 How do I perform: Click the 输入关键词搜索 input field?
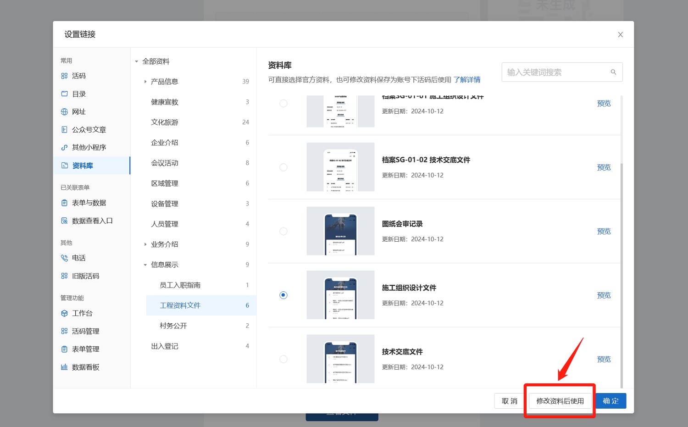[x=555, y=72]
